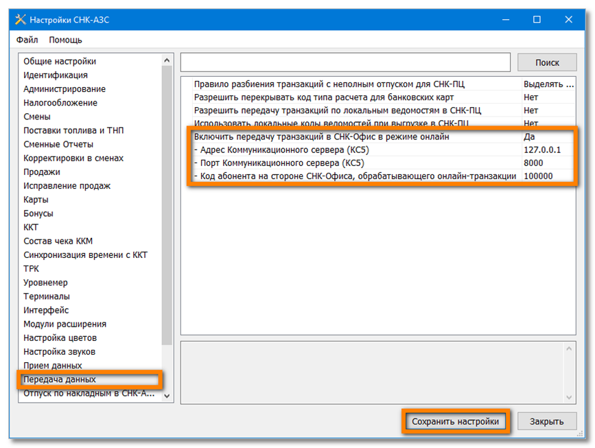Image resolution: width=595 pixels, height=448 pixels.
Task: Edit the KC5 server address 127.0.0.1
Action: click(548, 150)
